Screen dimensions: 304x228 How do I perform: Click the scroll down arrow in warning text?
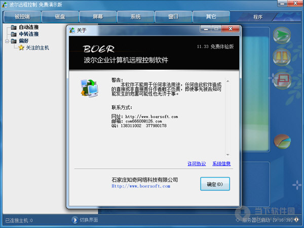[x=228, y=155]
